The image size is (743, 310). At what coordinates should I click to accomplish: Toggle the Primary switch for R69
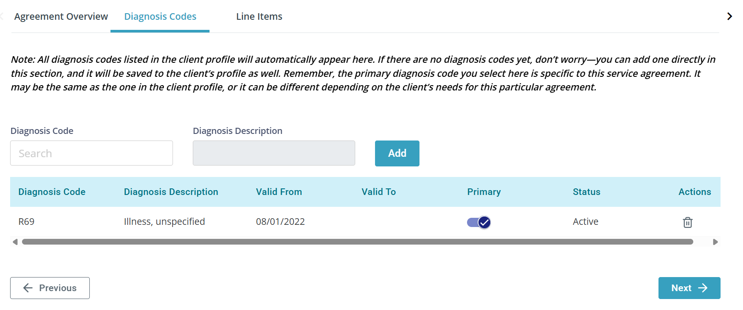point(479,222)
